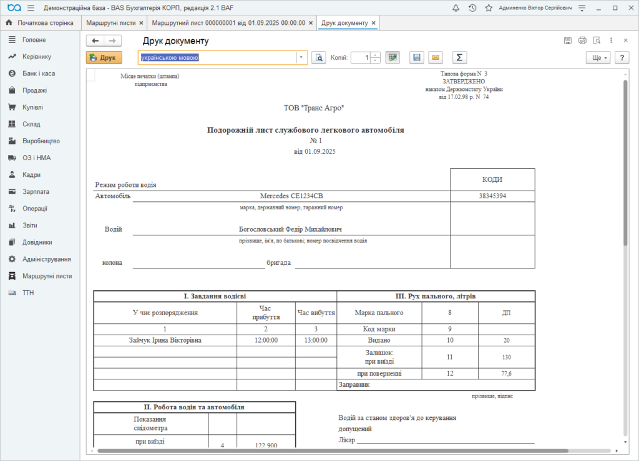Open ОЗ і НМА section

pos(40,158)
